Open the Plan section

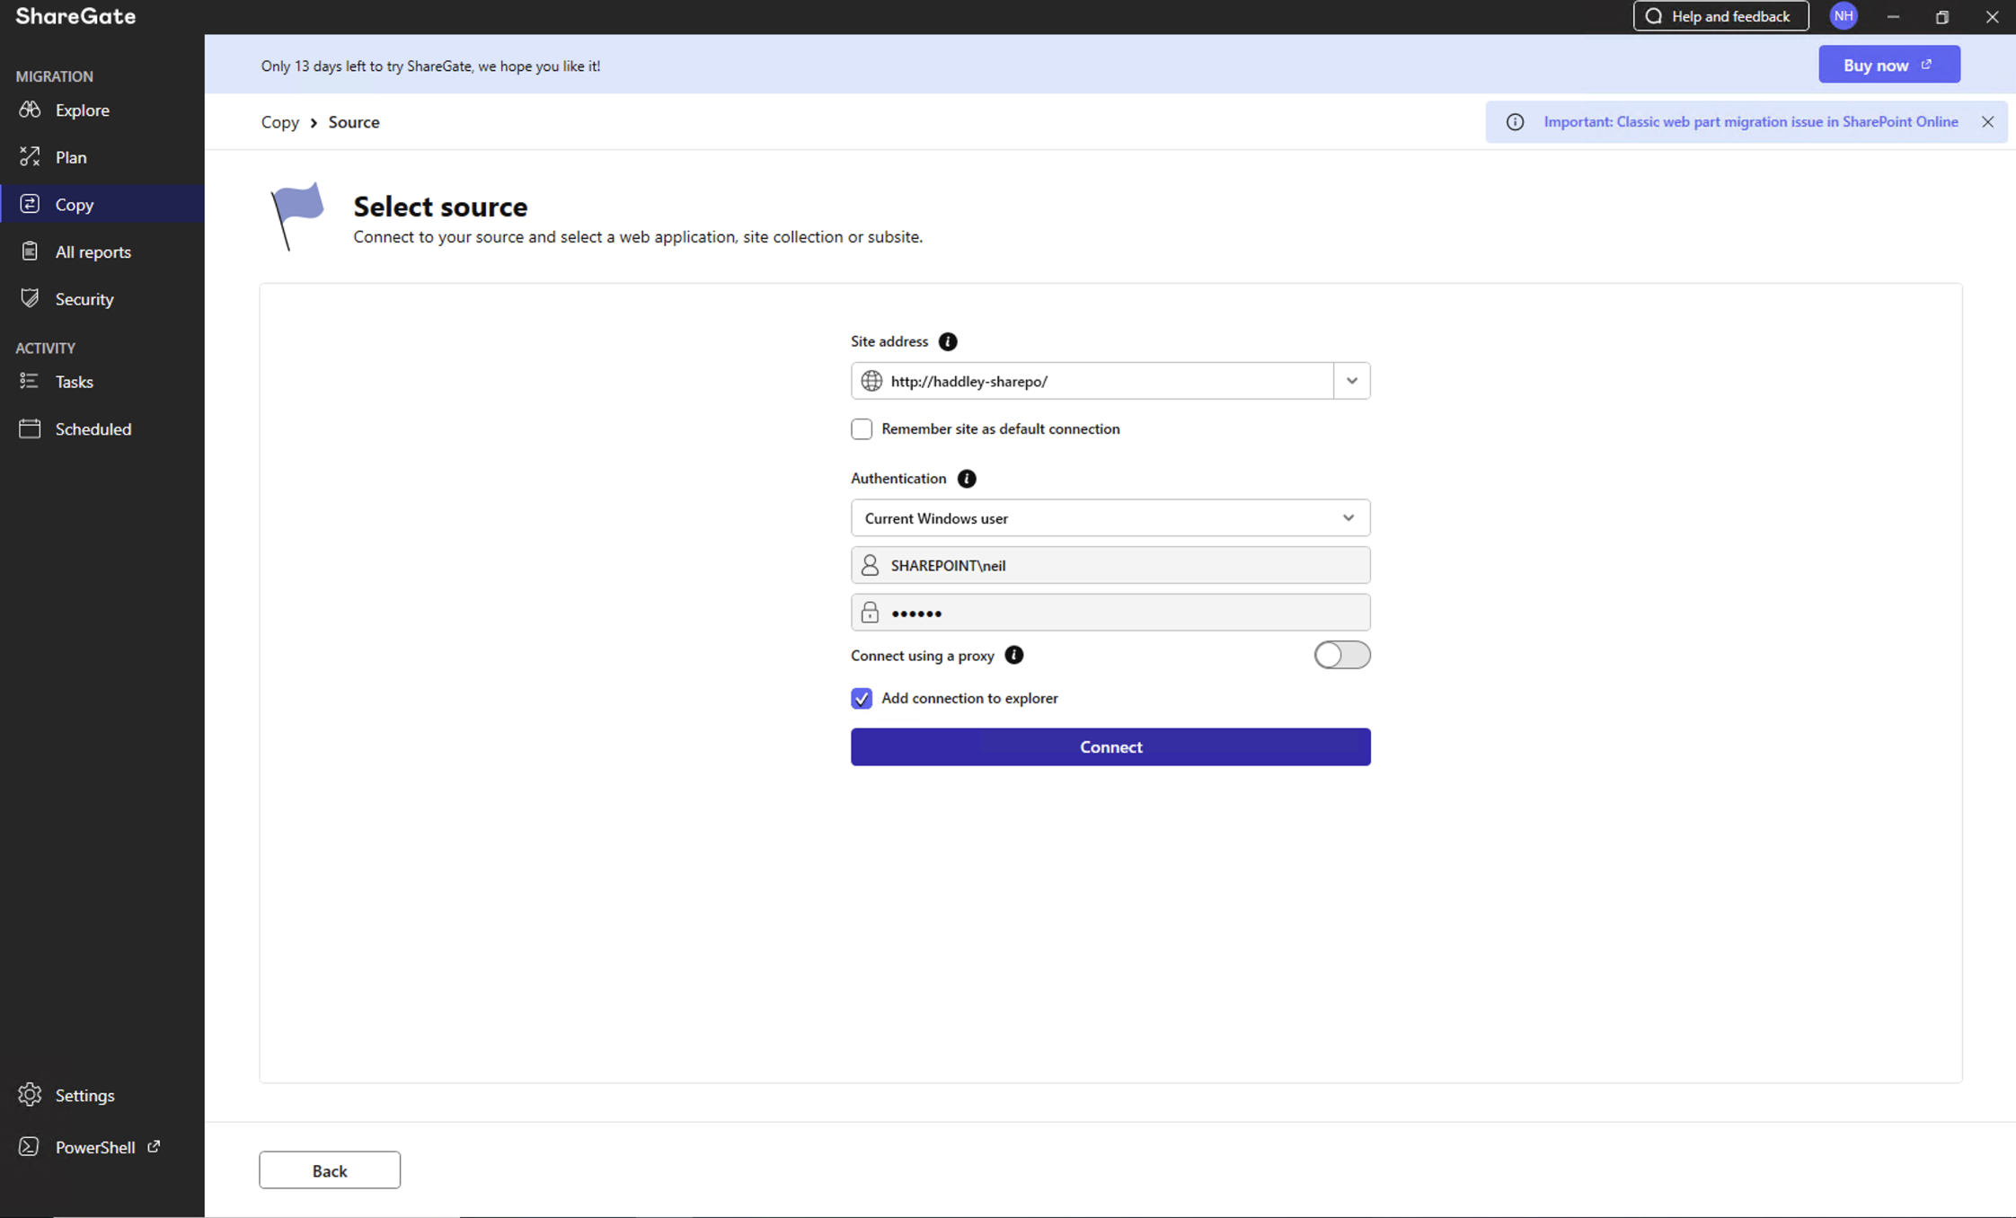click(102, 157)
